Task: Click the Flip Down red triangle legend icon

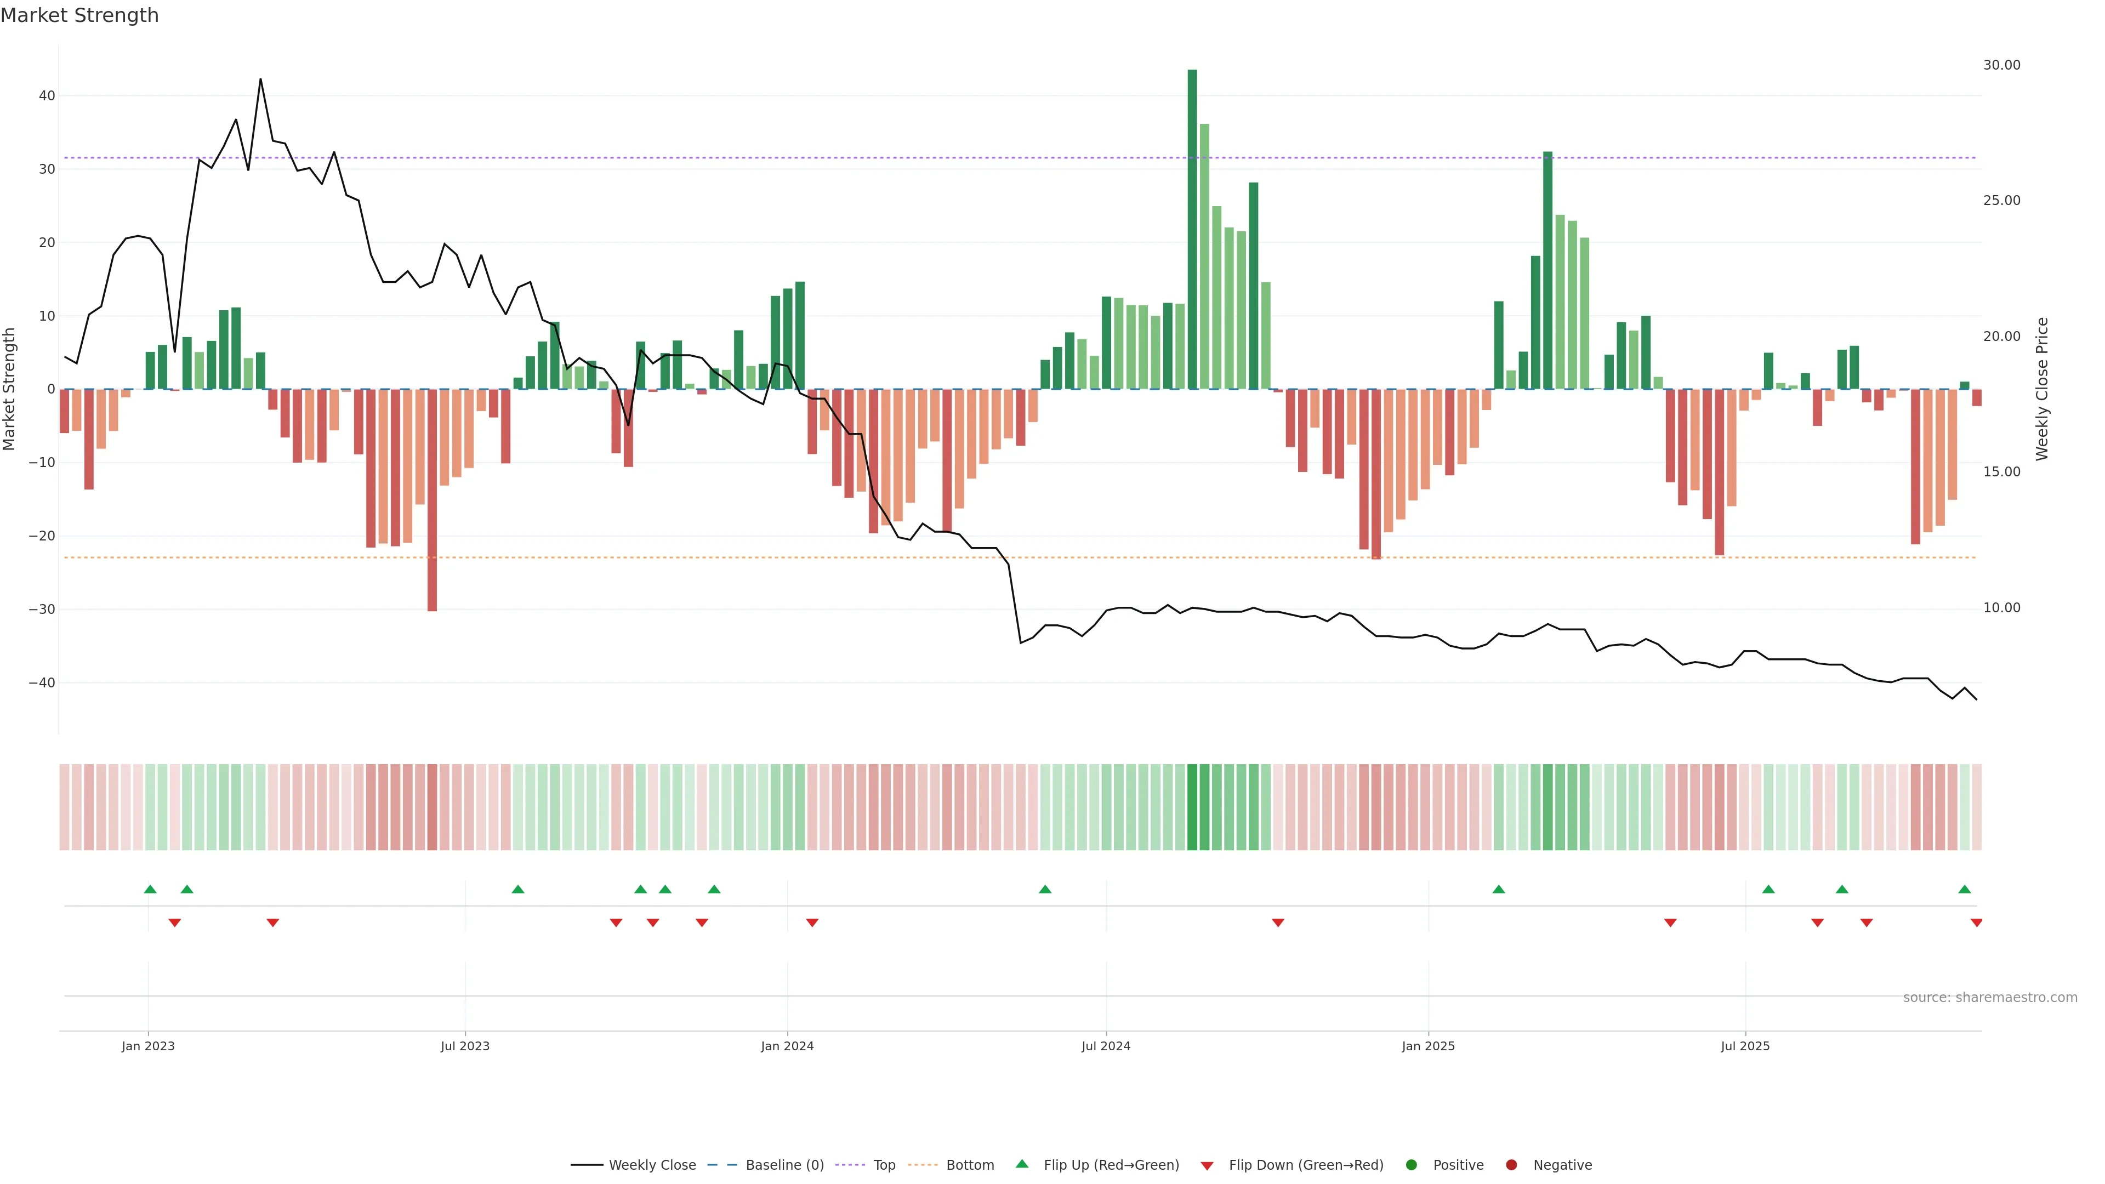Action: tap(1207, 1165)
